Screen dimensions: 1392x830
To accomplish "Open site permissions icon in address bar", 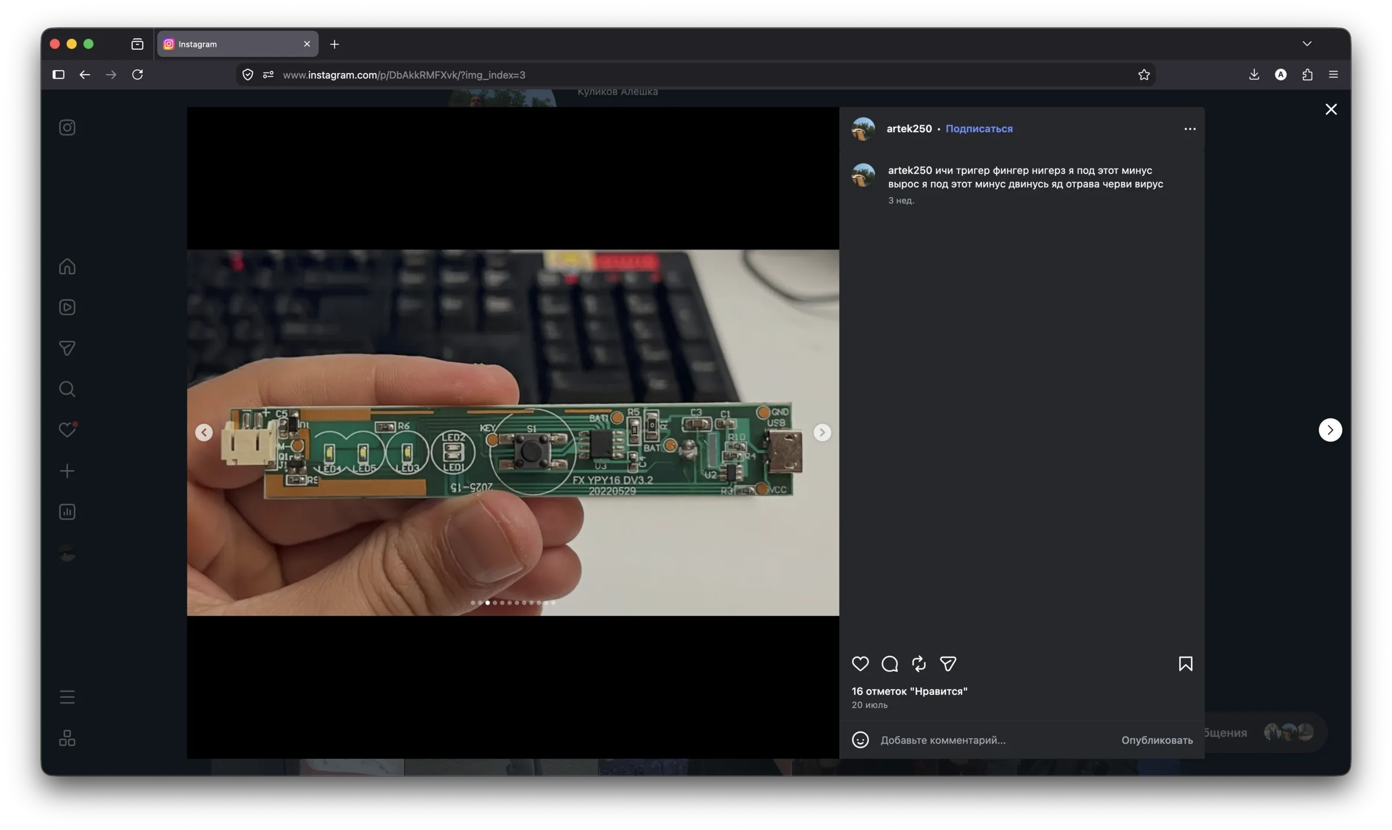I will (x=268, y=75).
